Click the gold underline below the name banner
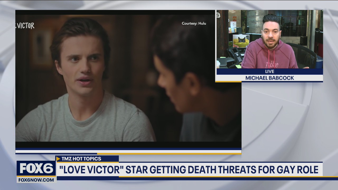Viewport: 338px width, 190px height. pyautogui.click(x=228, y=82)
